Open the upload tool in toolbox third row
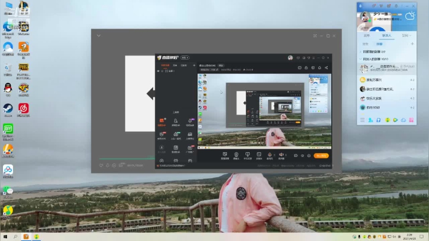This screenshot has height=241, width=429. click(161, 149)
